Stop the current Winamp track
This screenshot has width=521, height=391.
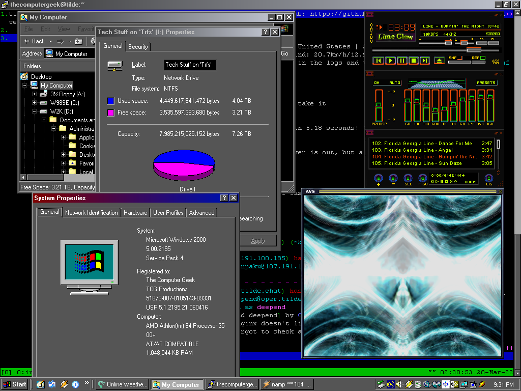414,61
